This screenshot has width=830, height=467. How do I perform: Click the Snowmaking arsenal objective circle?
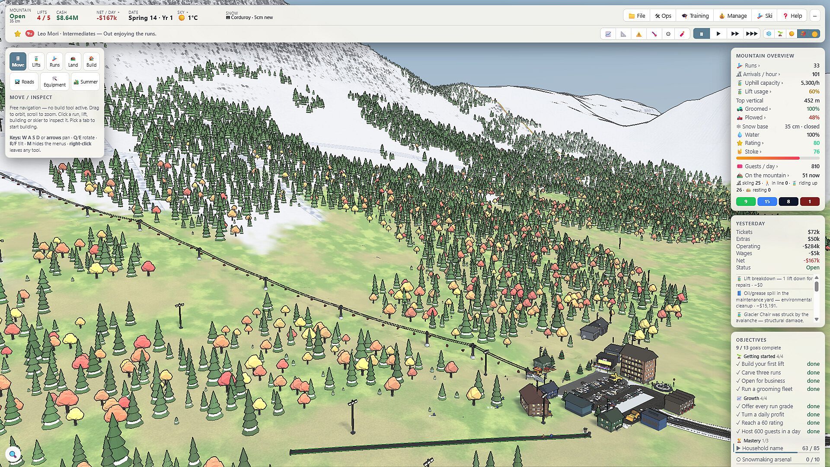739,460
